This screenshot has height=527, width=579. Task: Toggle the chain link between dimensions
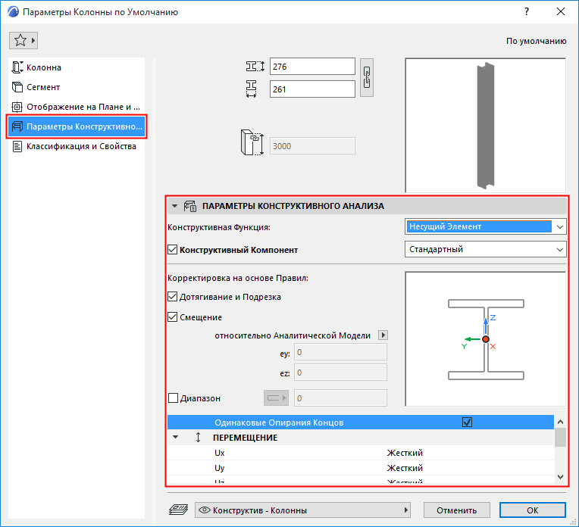(x=367, y=77)
